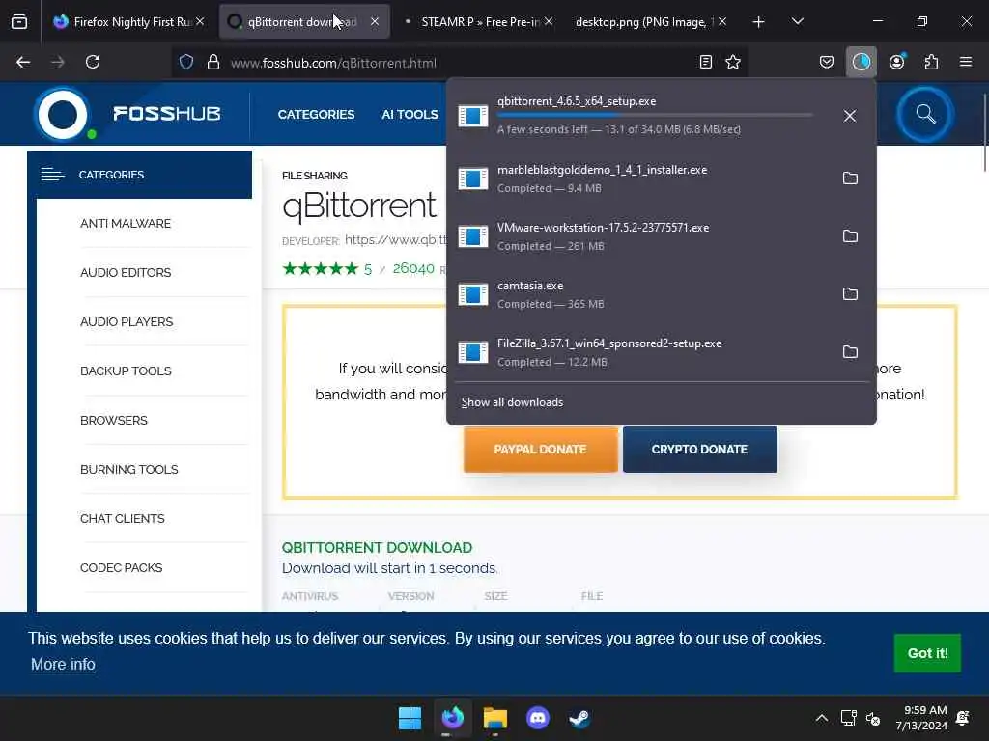Open the Windows Start menu
The height and width of the screenshot is (741, 989).
(410, 718)
